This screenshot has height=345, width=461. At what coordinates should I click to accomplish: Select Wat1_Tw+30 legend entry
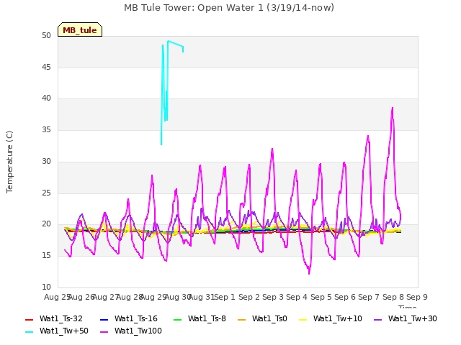point(406,318)
